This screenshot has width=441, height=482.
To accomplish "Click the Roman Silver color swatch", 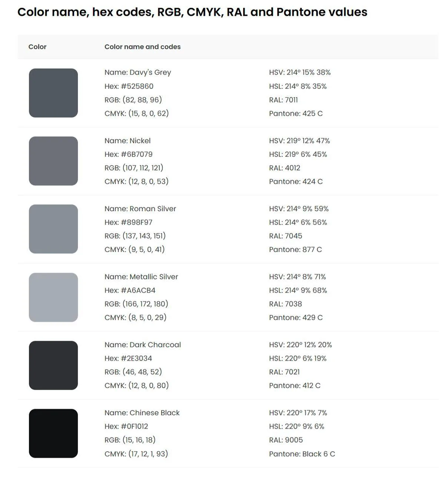I will pos(53,229).
